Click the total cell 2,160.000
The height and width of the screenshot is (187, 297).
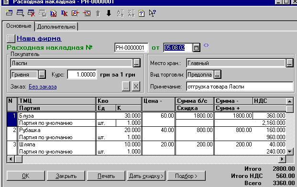(x=250, y=123)
